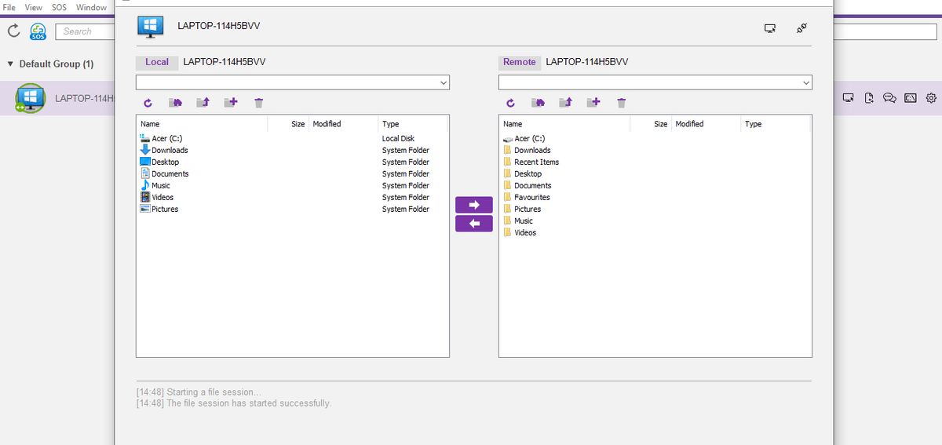The width and height of the screenshot is (942, 445).
Task: Create new folder in Remote pane
Action: coord(593,103)
